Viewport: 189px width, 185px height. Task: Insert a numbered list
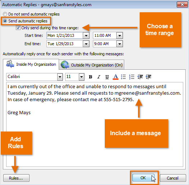[x=132, y=77]
